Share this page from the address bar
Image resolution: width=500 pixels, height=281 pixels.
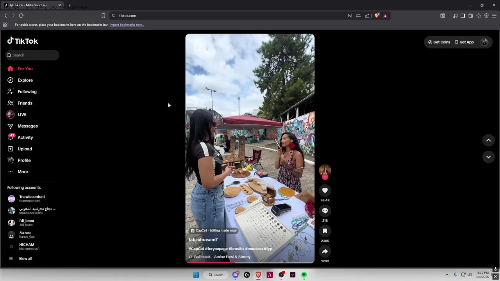[x=367, y=16]
